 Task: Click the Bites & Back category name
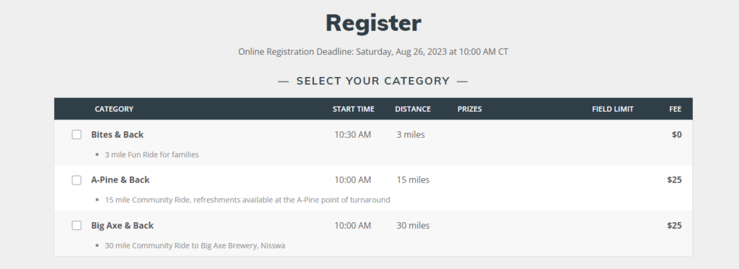click(118, 135)
